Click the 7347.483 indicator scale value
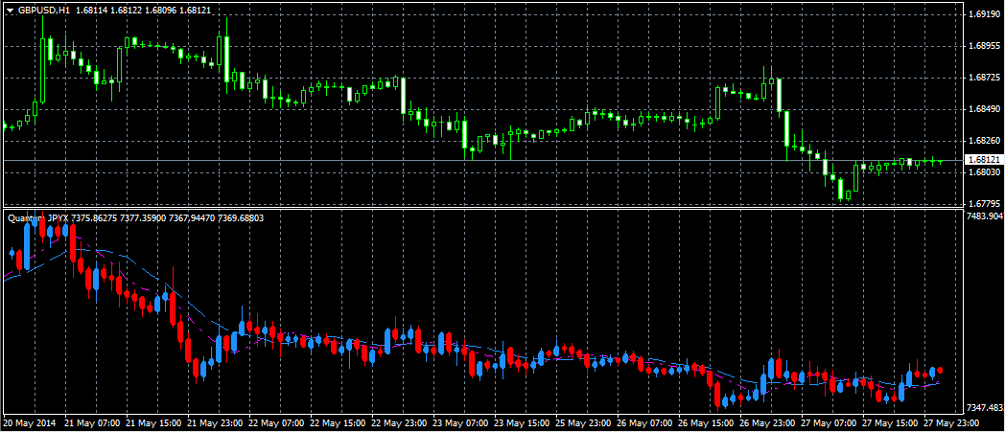The width and height of the screenshot is (1005, 432). (x=984, y=408)
